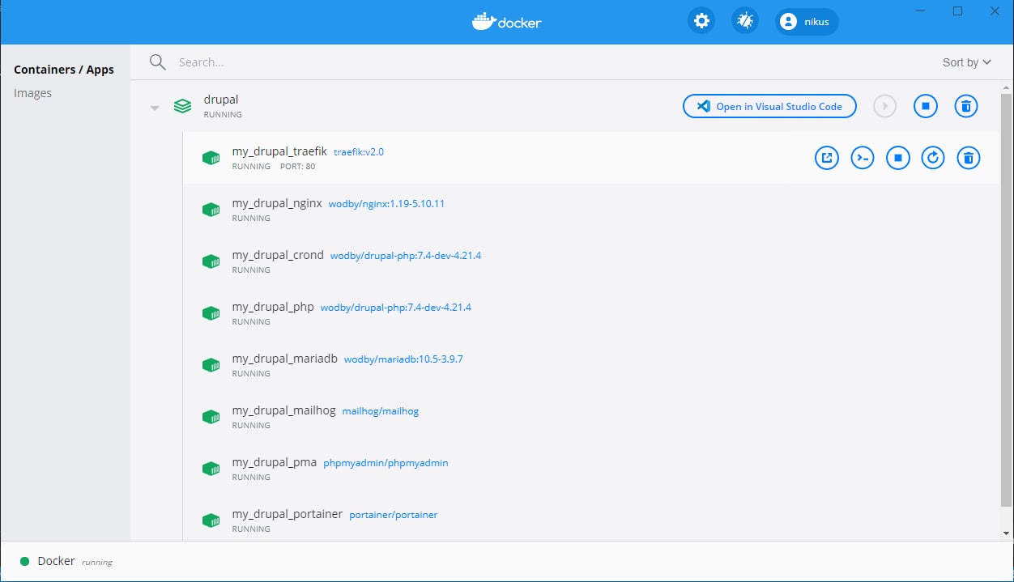Click the green Docker status indicator
Viewport: 1014px width, 582px height.
click(24, 561)
